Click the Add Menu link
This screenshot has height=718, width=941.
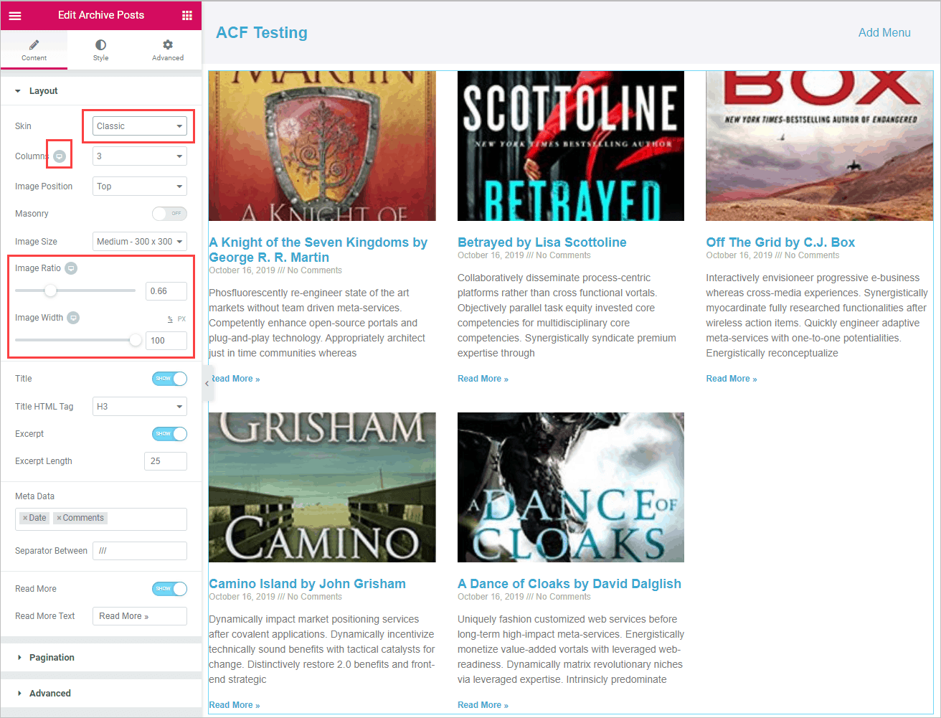(x=884, y=33)
